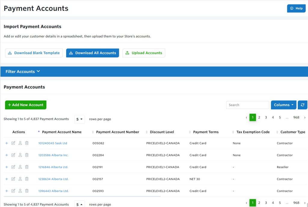Image resolution: width=308 pixels, height=207 pixels.
Task: Open the user icon for 1216846 Alberta Ltd.
Action: 20,167
